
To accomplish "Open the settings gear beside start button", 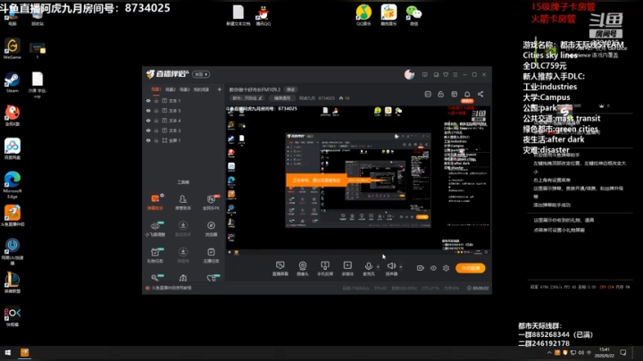I will (447, 268).
